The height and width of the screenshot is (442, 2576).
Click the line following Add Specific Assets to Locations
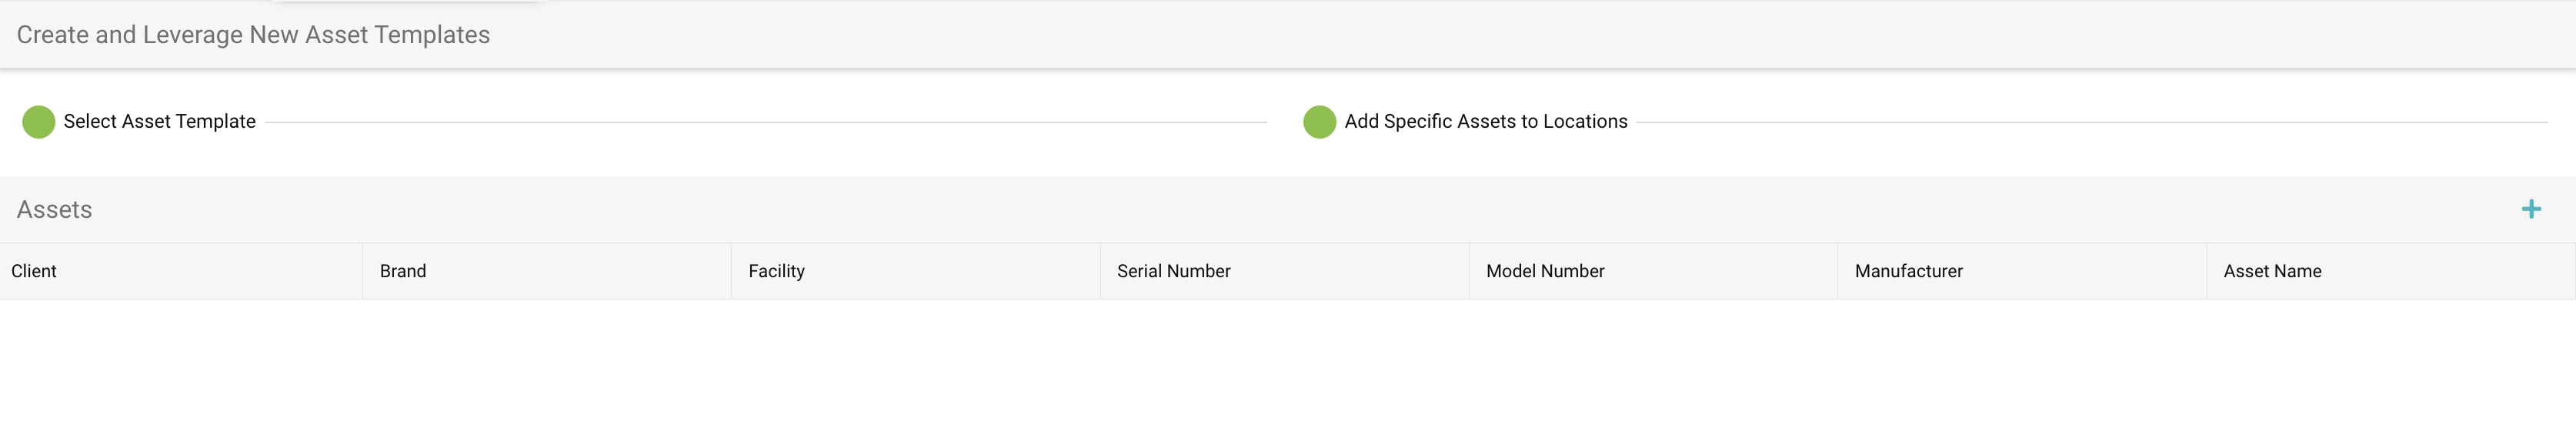(2092, 122)
